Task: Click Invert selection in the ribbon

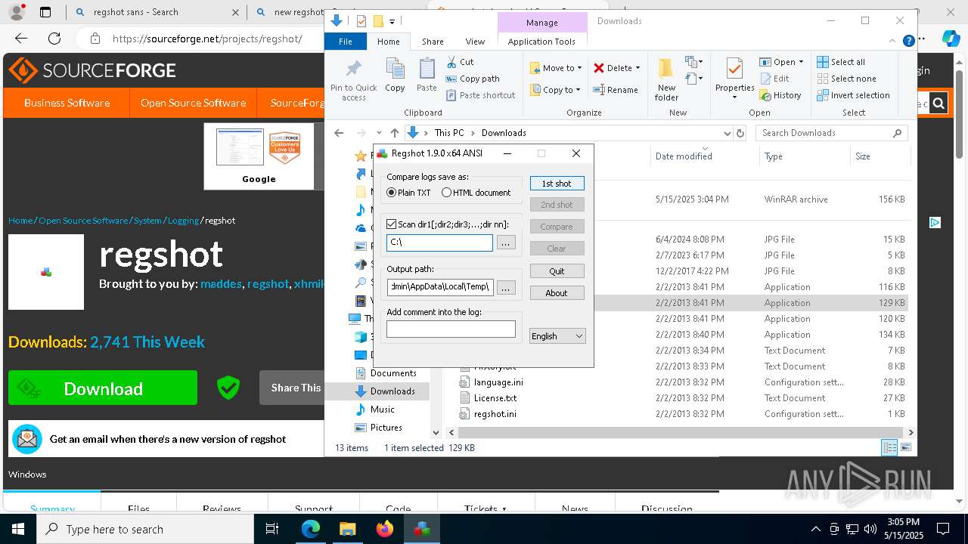Action: [x=854, y=95]
